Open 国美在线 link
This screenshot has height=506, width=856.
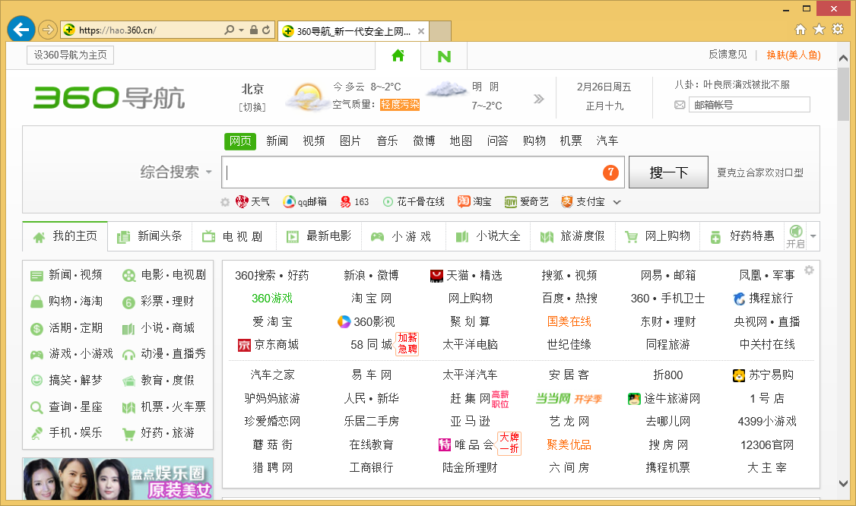[569, 321]
